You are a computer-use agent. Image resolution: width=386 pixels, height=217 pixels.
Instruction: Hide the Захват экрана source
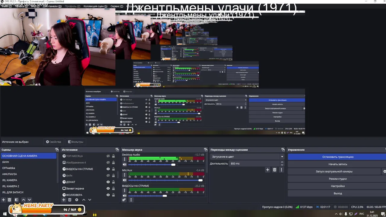pos(108,188)
